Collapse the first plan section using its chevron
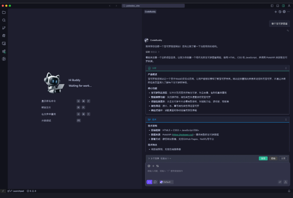The image size is (293, 198). (x=286, y=68)
